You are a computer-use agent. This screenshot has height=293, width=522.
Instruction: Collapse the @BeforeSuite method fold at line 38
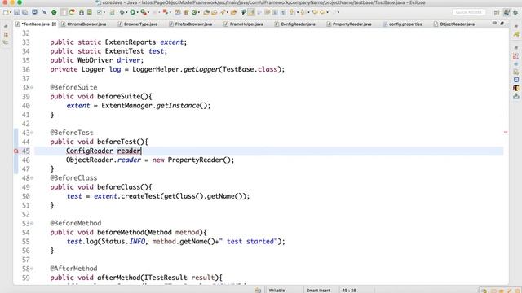(33, 88)
